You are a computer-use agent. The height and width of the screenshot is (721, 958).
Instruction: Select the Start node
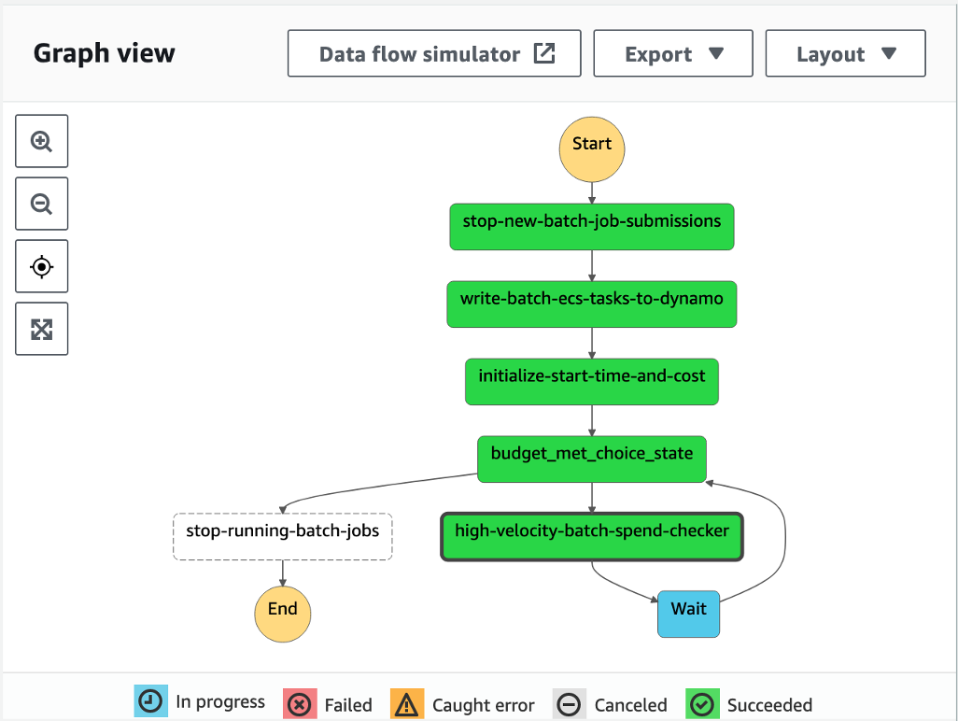[x=591, y=148]
